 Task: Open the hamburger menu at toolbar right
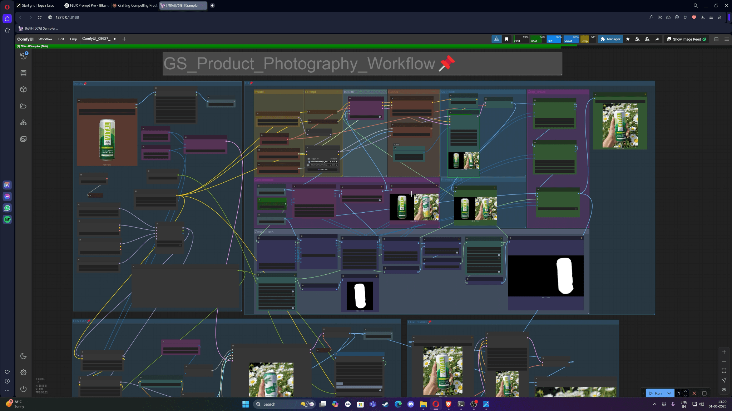[x=727, y=39]
